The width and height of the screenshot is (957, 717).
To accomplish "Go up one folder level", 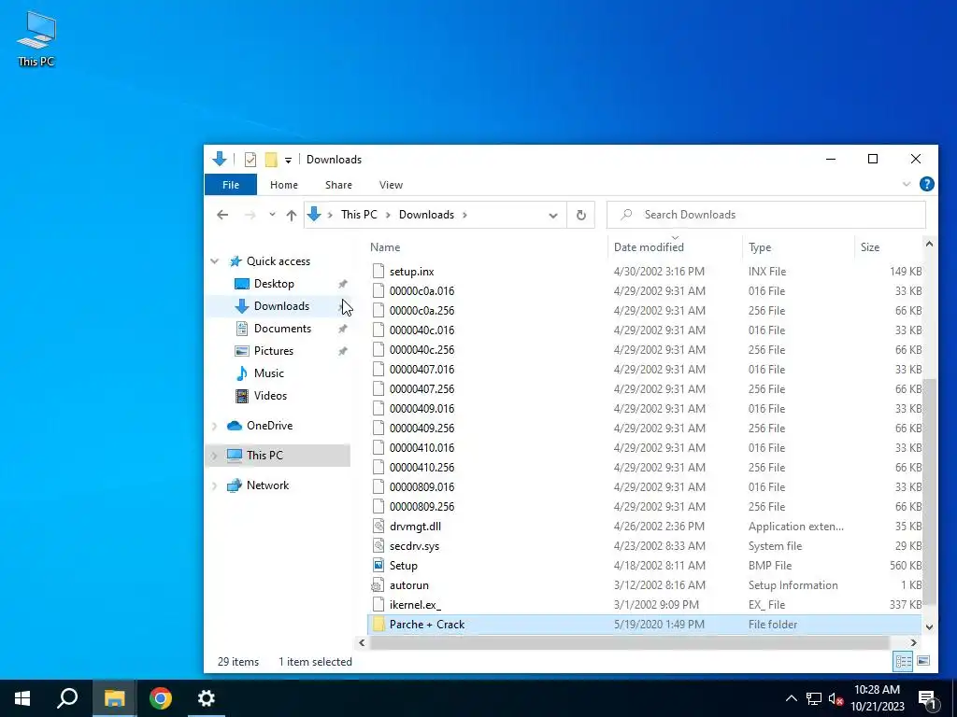I will point(292,215).
